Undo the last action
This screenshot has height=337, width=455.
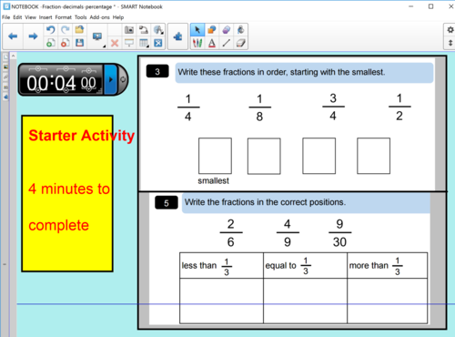click(x=50, y=30)
